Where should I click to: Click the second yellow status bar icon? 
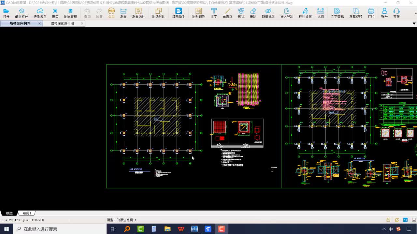click(x=397, y=220)
